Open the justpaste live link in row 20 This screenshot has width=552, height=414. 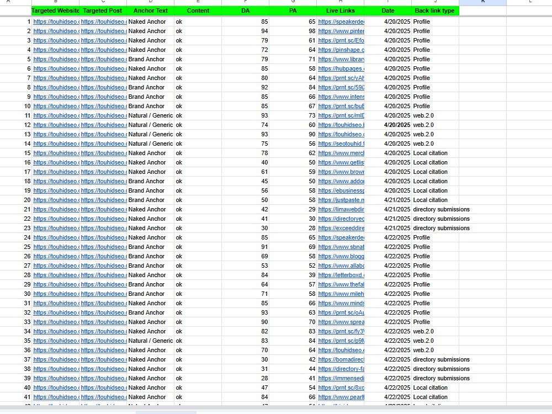[341, 200]
